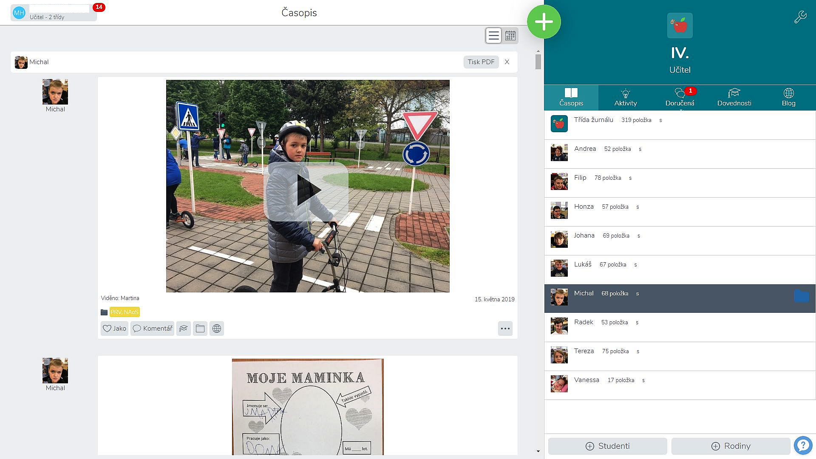
Task: Publish post to blog via globe icon
Action: pos(216,329)
